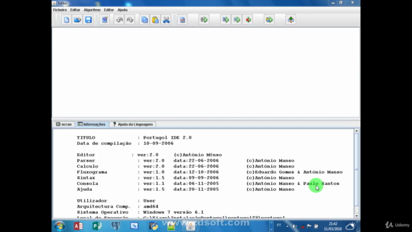This screenshot has height=232, width=412.
Task: Click the Save floppy disk icon
Action: [x=88, y=20]
